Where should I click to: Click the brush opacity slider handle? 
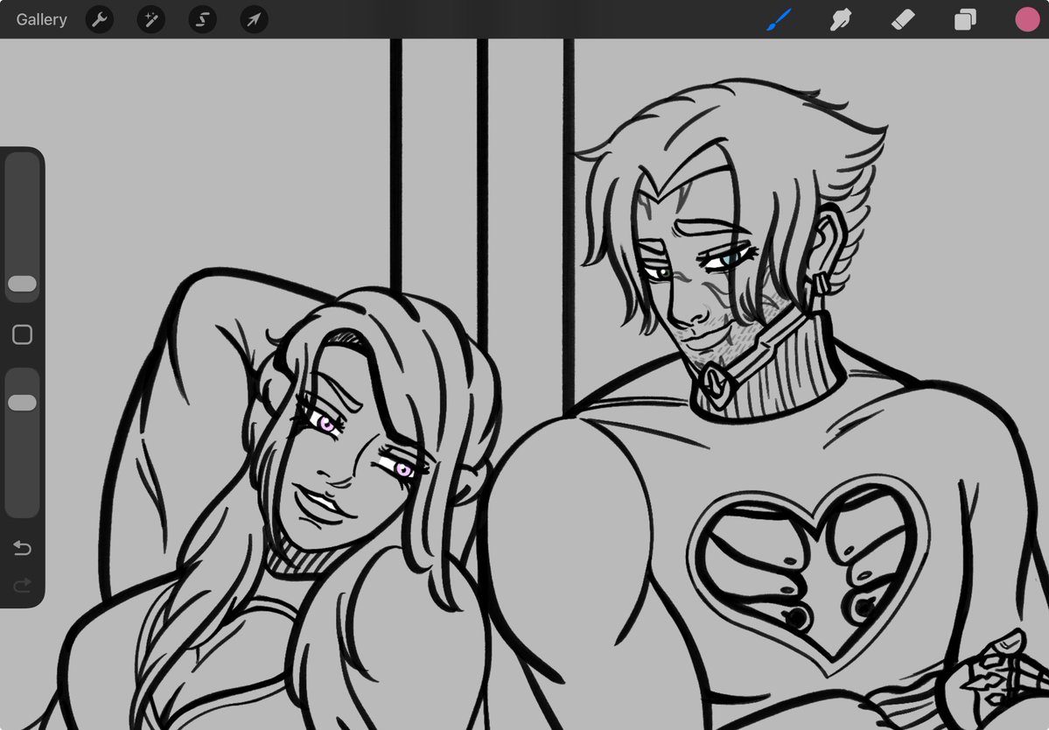point(22,402)
